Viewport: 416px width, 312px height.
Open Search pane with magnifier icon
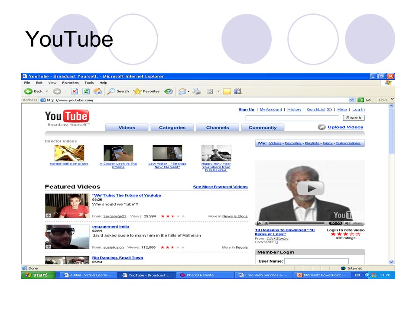[x=110, y=91]
